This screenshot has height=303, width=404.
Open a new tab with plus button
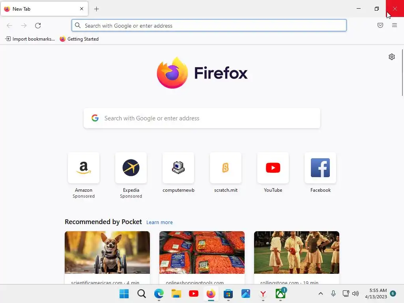(x=96, y=9)
